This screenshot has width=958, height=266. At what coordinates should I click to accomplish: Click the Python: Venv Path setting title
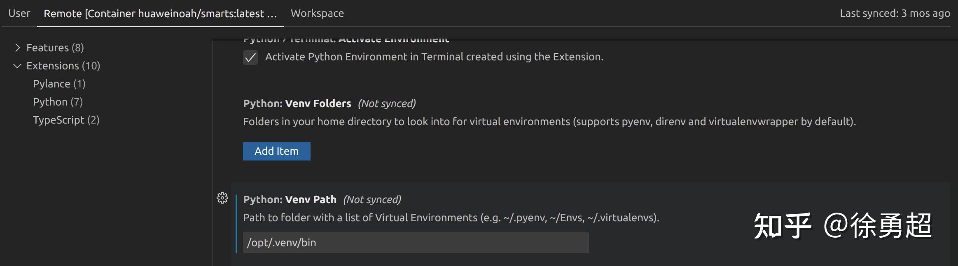click(x=290, y=199)
